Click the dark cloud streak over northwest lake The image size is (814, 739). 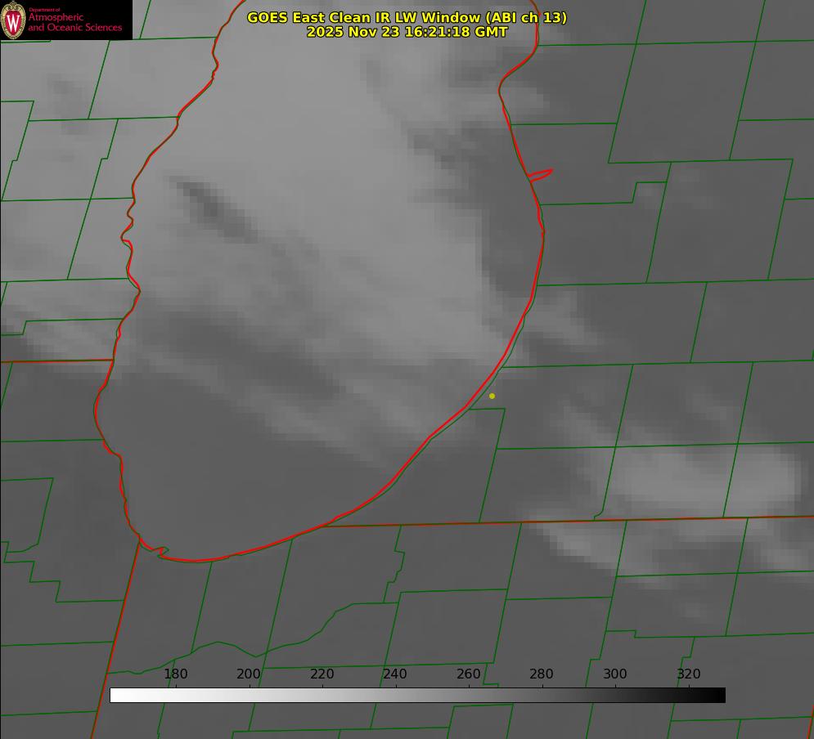click(x=213, y=208)
